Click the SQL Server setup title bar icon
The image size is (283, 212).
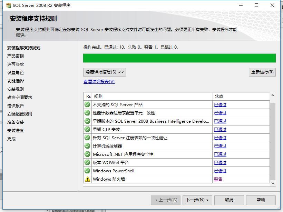9,6
